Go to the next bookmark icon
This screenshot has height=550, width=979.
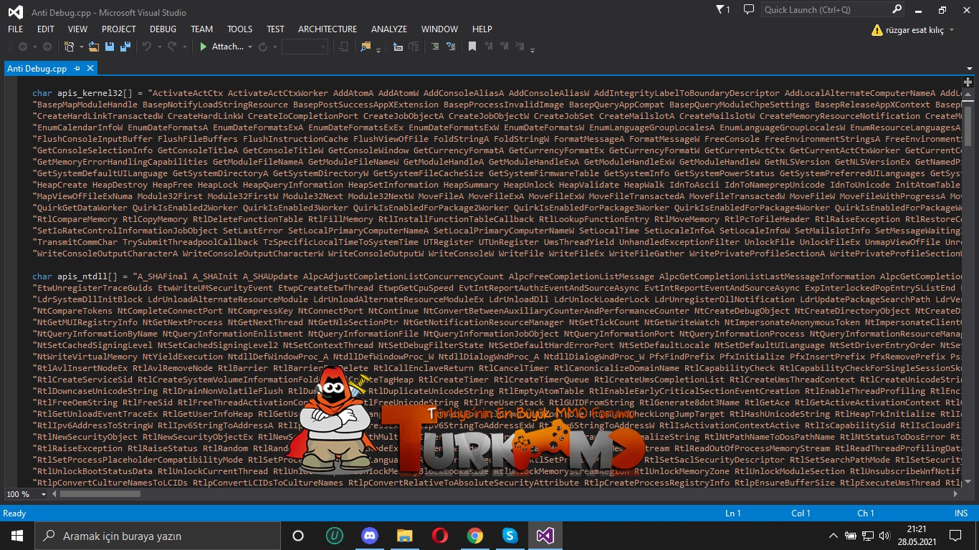pyautogui.click(x=505, y=47)
